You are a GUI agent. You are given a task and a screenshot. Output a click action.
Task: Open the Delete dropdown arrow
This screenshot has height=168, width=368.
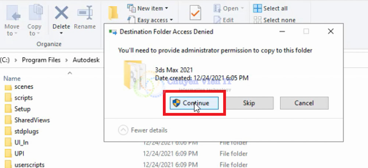(x=61, y=33)
